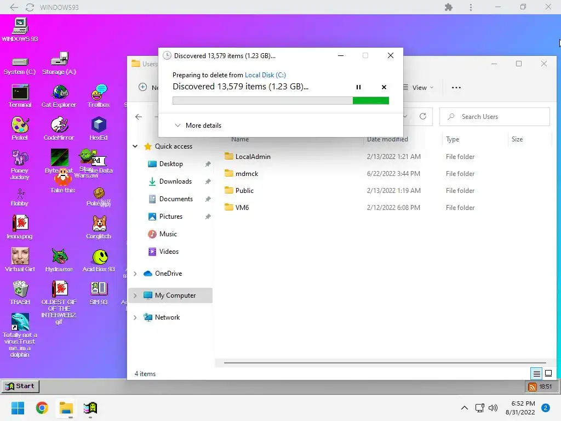Viewport: 561px width, 421px height.
Task: Open Storage (A:) drive icon
Action: click(x=59, y=64)
